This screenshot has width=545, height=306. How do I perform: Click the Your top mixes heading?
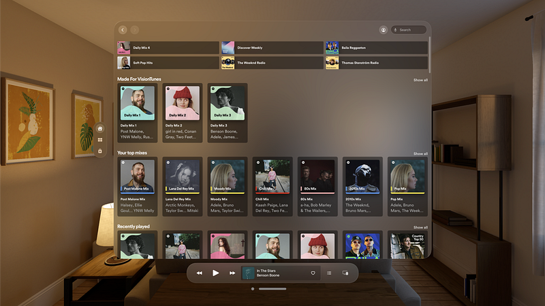(x=132, y=152)
